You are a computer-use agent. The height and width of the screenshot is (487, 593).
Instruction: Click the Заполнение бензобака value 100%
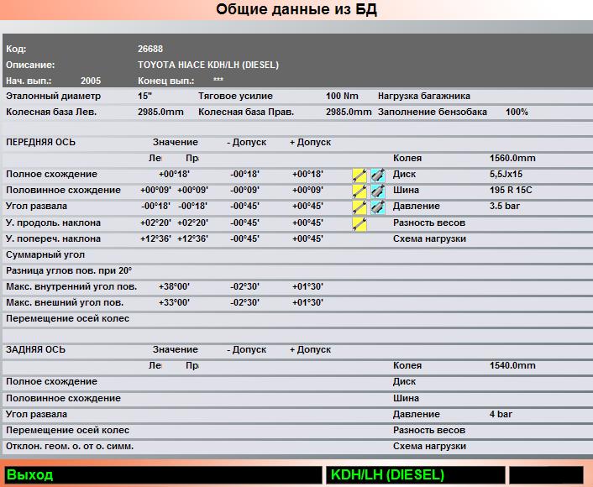[x=517, y=112]
